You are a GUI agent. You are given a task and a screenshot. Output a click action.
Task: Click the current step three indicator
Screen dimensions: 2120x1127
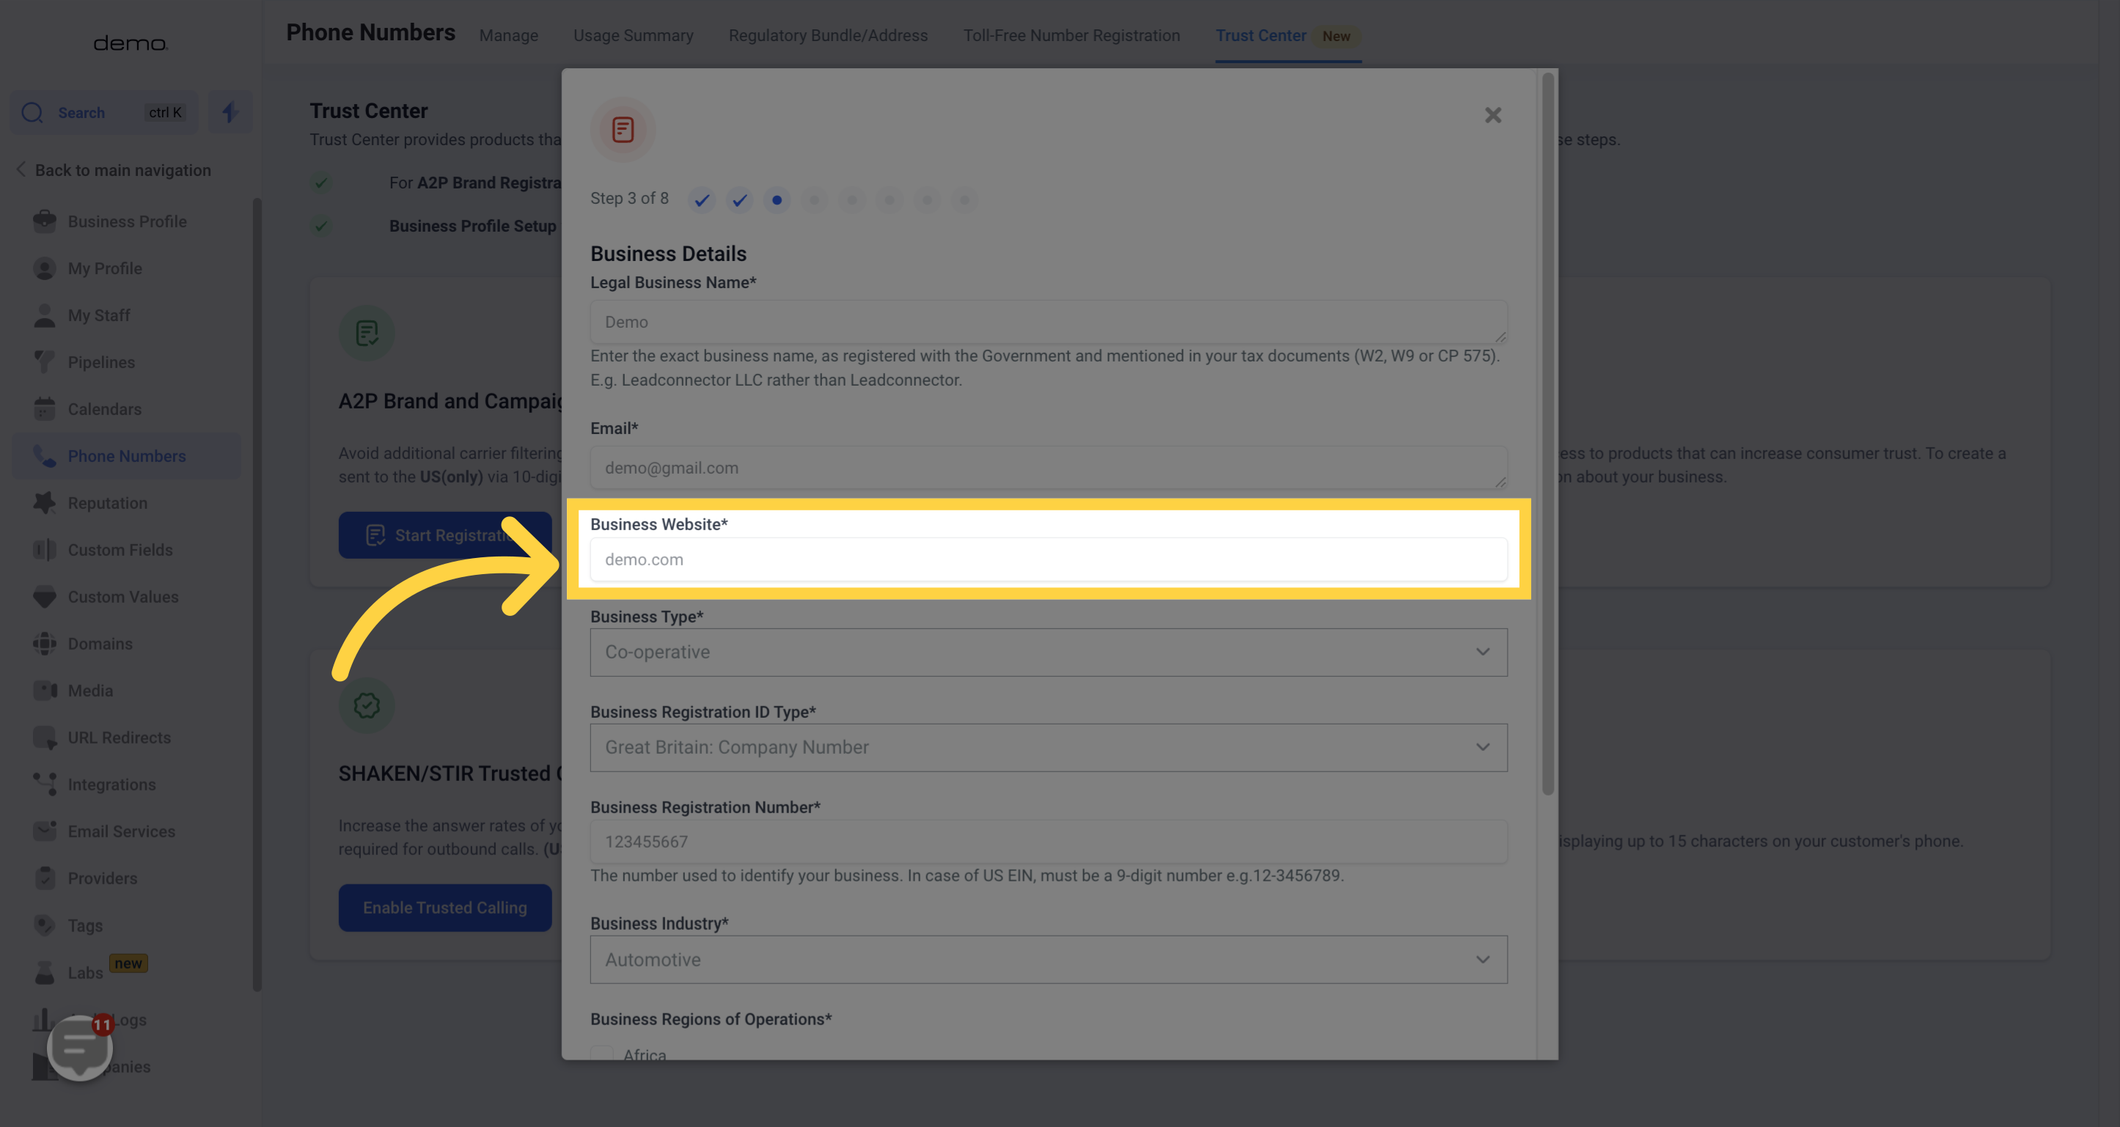tap(777, 200)
